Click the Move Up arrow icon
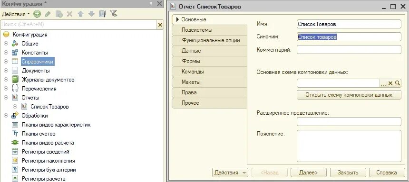Viewport: 409px width, 182px height. click(x=80, y=14)
